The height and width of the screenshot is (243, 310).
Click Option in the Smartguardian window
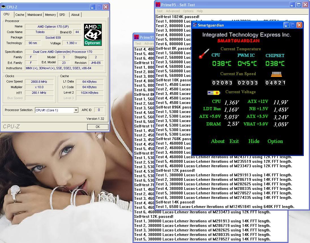tap(275, 141)
